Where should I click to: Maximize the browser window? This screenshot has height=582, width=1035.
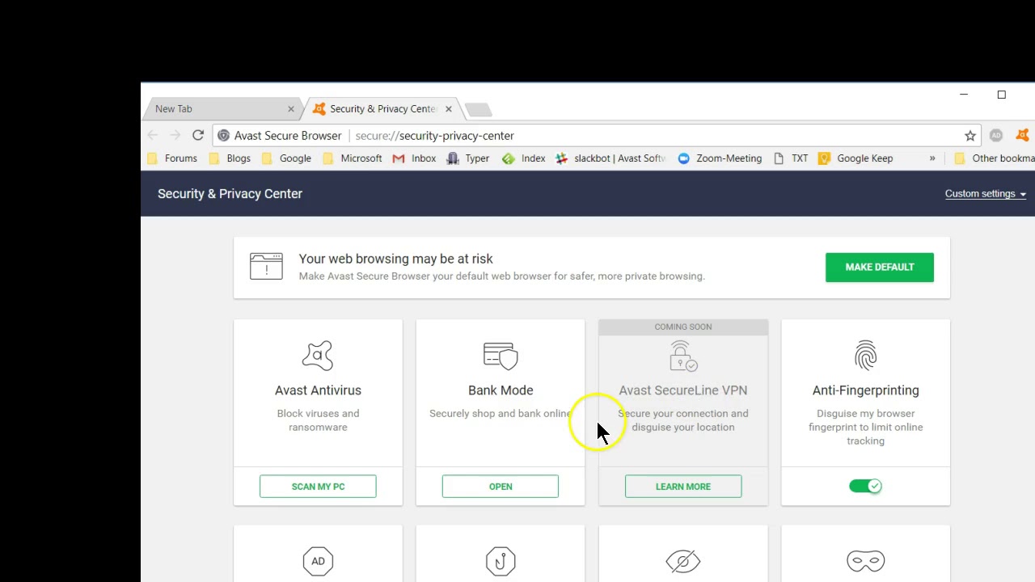[x=1001, y=95]
